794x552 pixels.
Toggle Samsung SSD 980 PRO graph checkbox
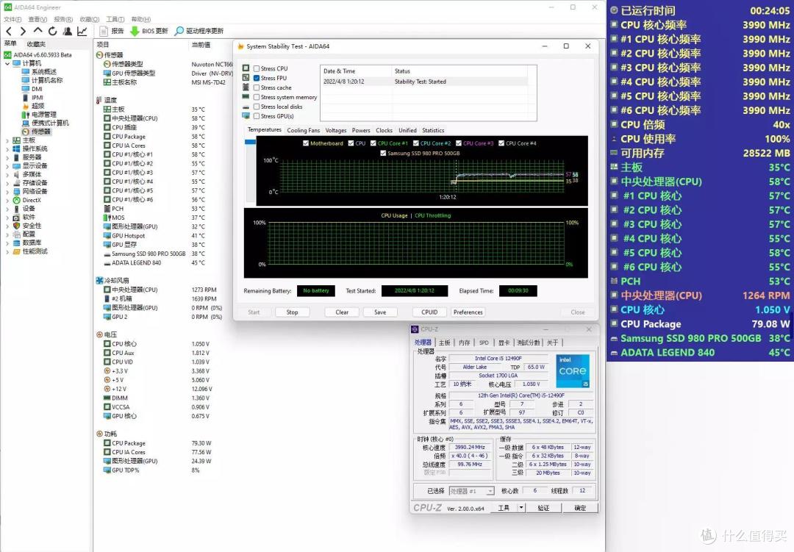click(383, 153)
